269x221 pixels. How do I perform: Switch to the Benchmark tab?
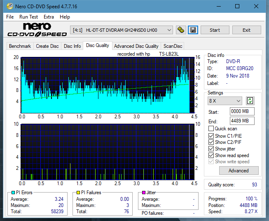click(x=20, y=46)
